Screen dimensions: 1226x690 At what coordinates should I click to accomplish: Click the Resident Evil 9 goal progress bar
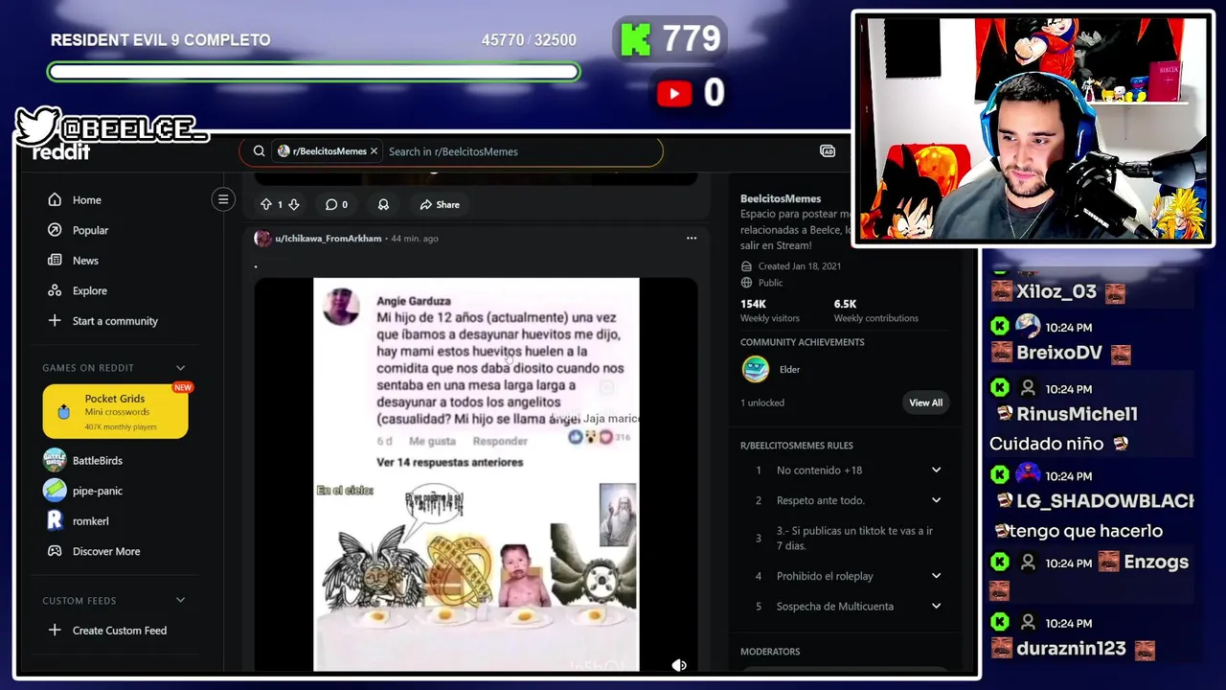[314, 72]
